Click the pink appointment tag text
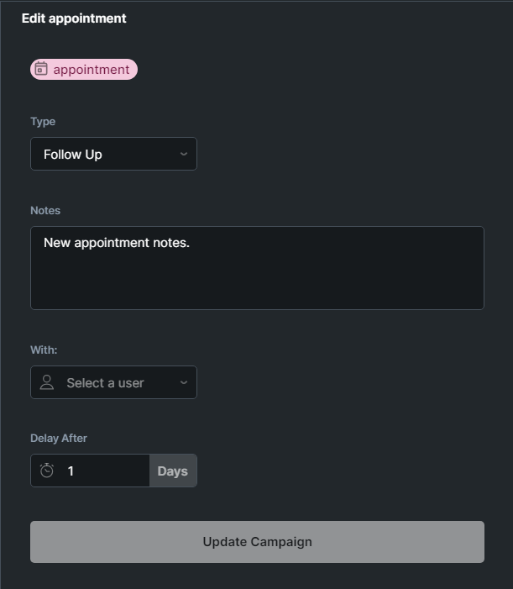 [92, 70]
